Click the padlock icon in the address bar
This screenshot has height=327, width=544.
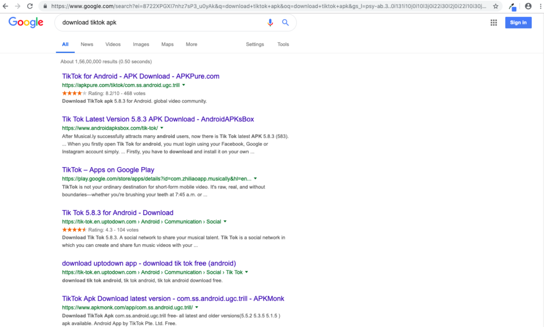[45, 6]
